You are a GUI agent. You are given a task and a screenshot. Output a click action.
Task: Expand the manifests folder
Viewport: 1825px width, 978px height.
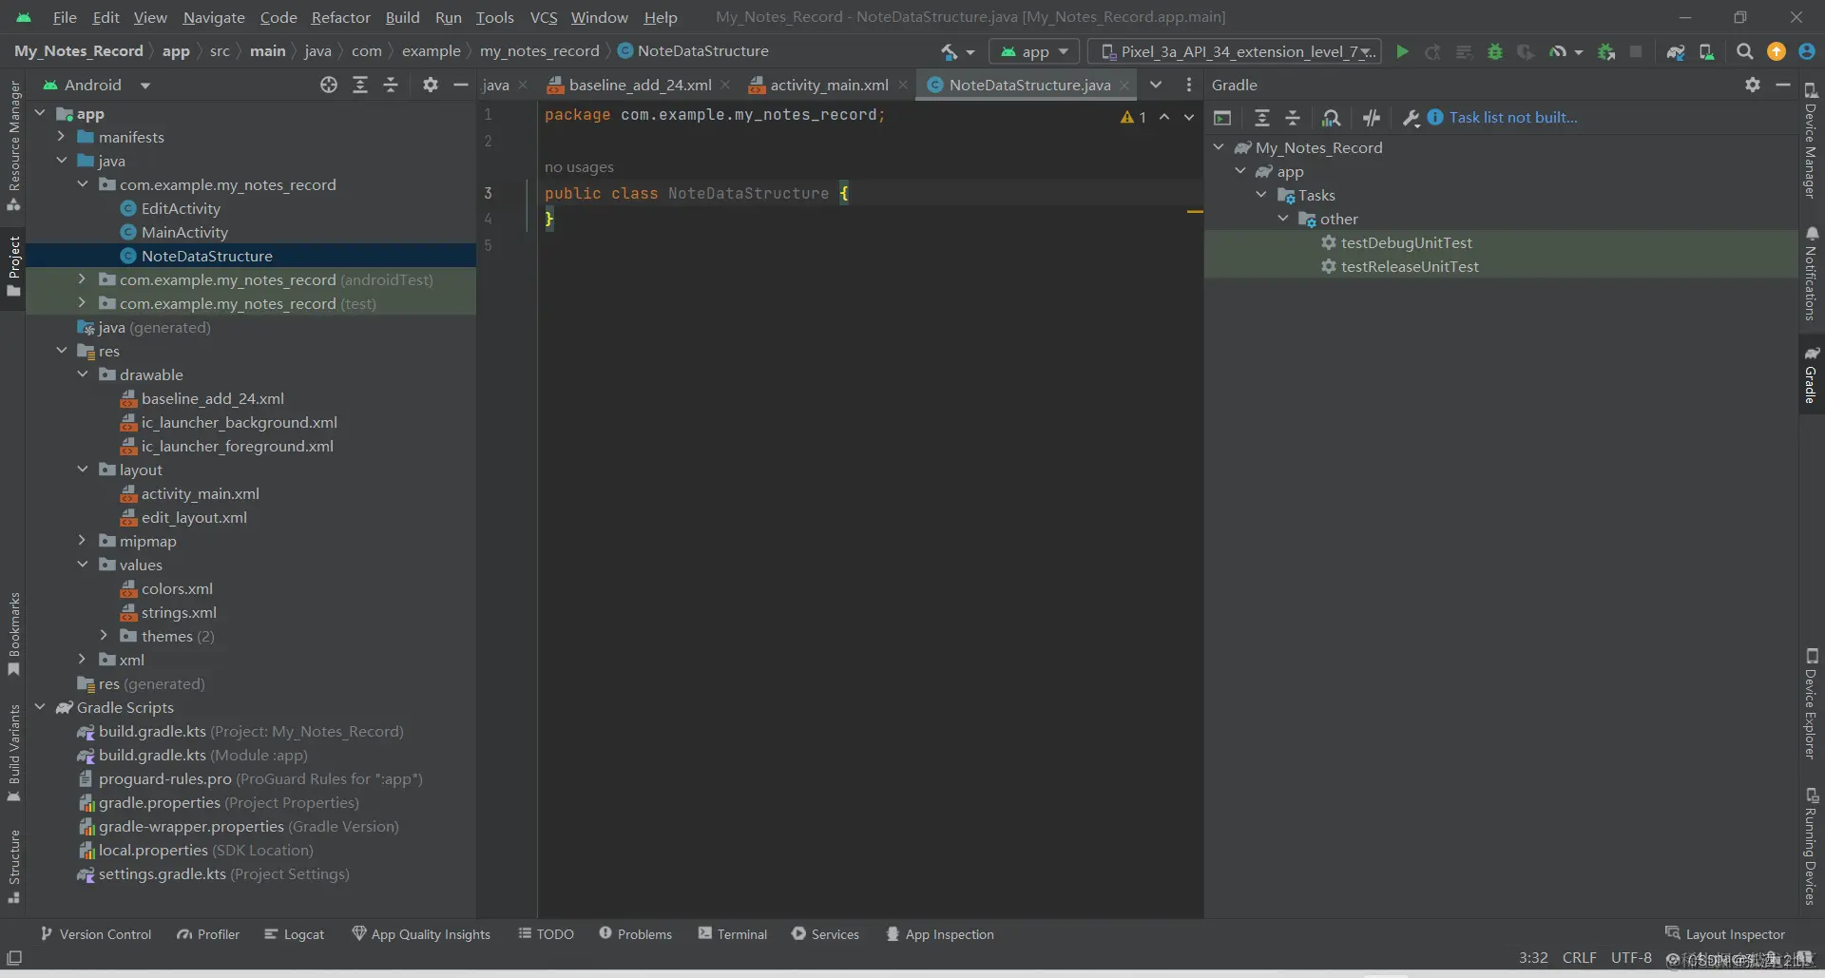61,137
